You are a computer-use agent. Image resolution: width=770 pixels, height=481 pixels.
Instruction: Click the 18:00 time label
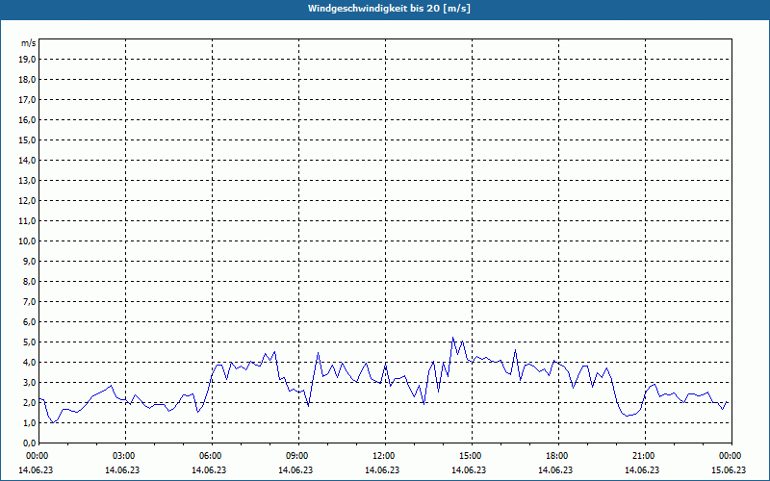[x=558, y=456]
